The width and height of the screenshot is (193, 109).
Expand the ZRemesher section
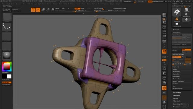tap(176, 79)
